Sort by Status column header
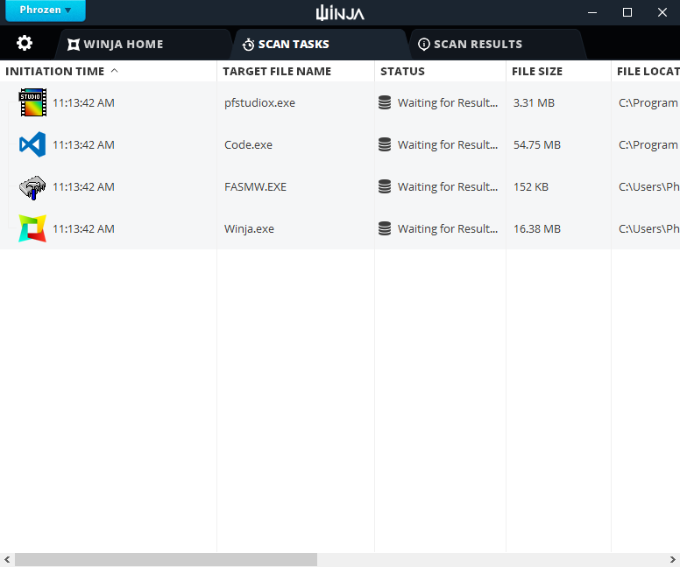 click(x=440, y=71)
